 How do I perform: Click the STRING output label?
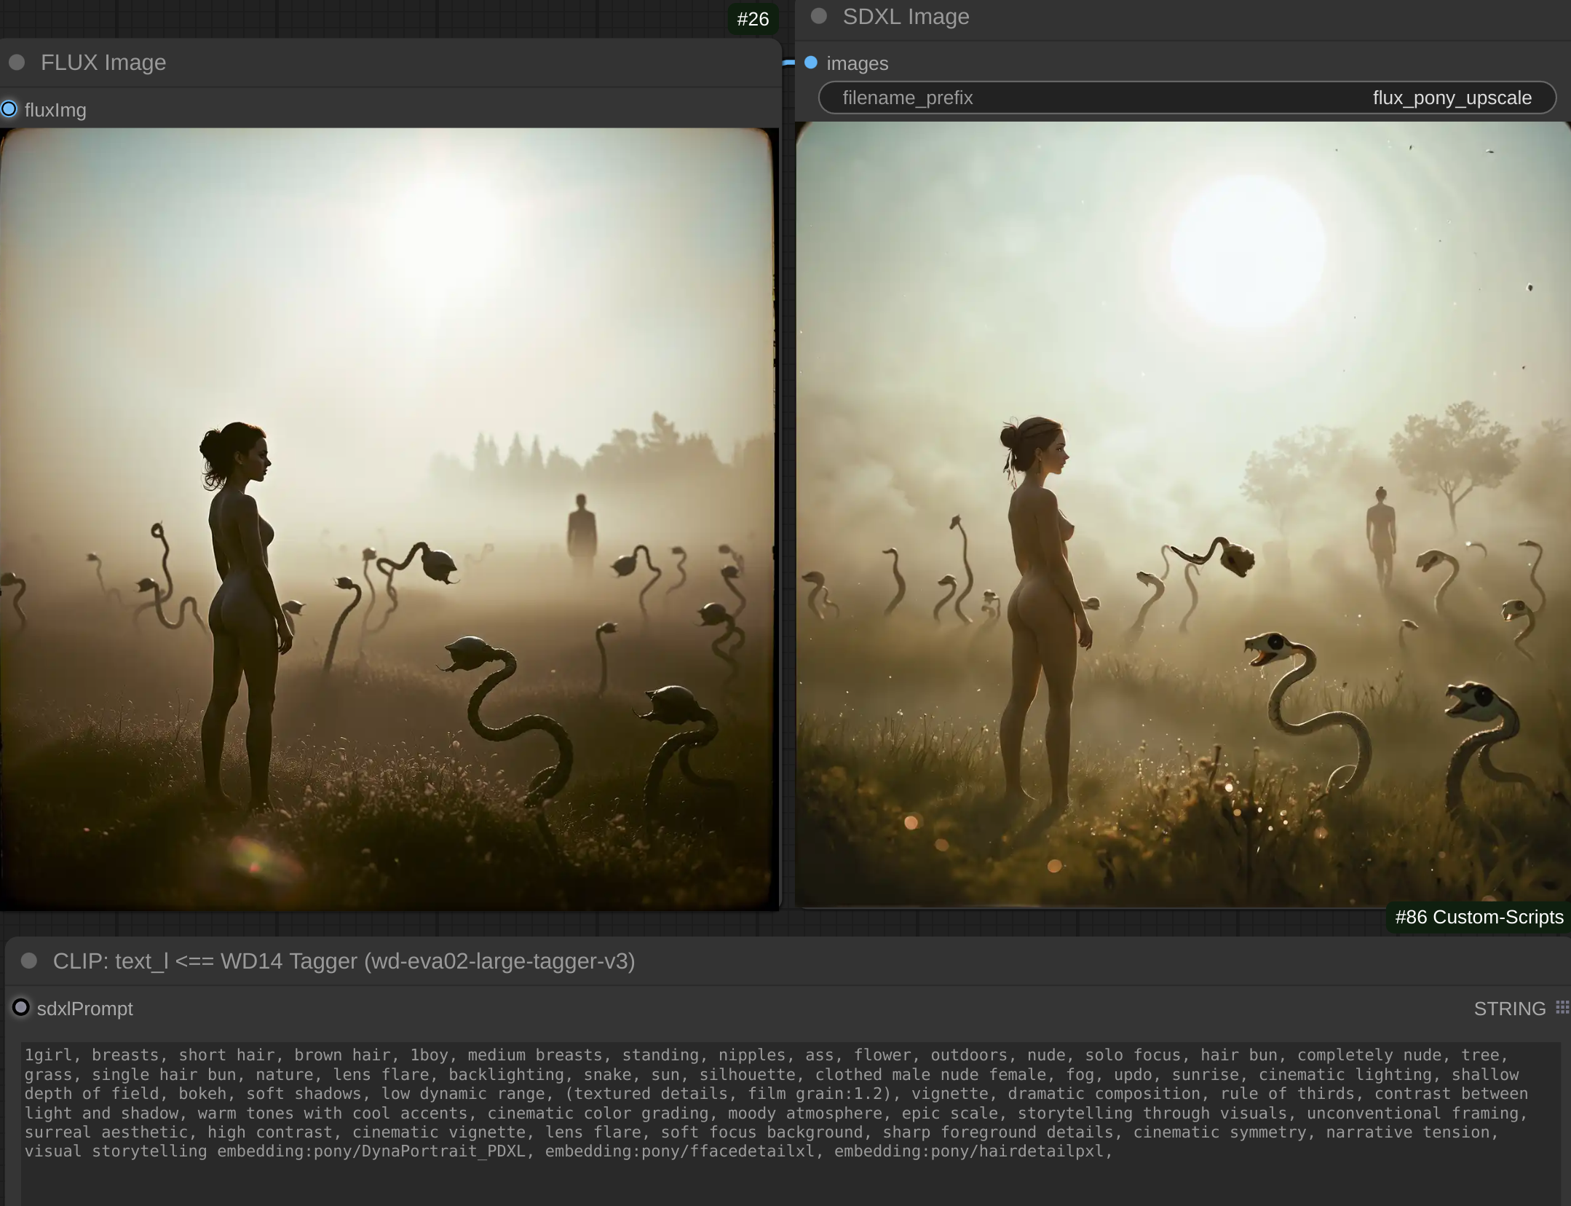coord(1509,1009)
